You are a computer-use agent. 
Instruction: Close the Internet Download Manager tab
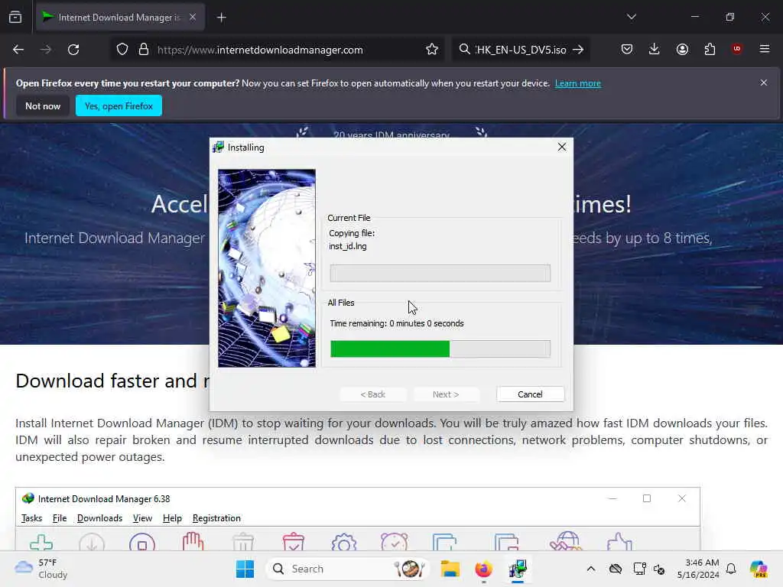pyautogui.click(x=193, y=18)
